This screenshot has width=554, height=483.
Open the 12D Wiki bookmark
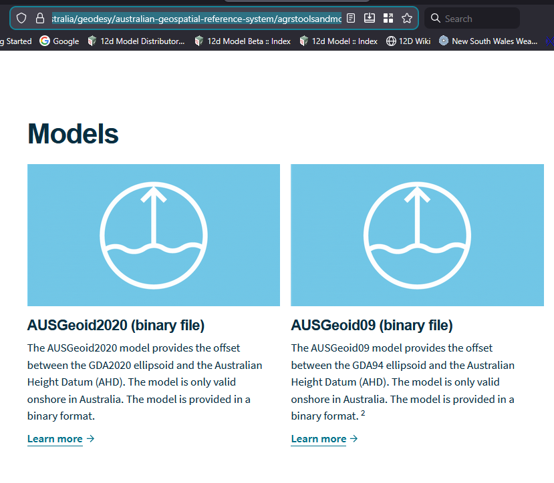click(x=408, y=41)
